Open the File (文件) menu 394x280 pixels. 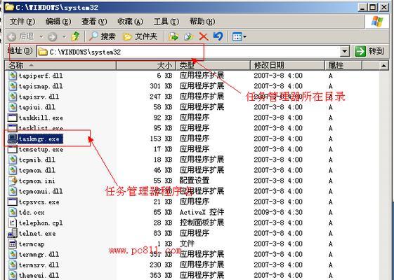point(22,22)
